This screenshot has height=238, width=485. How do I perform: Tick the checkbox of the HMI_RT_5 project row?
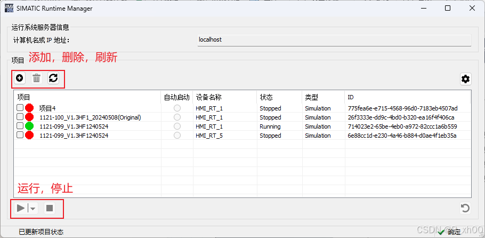point(20,135)
